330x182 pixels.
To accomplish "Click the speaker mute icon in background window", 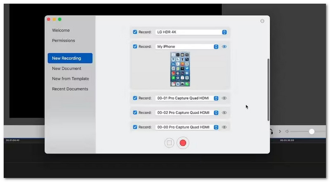I will click(287, 131).
